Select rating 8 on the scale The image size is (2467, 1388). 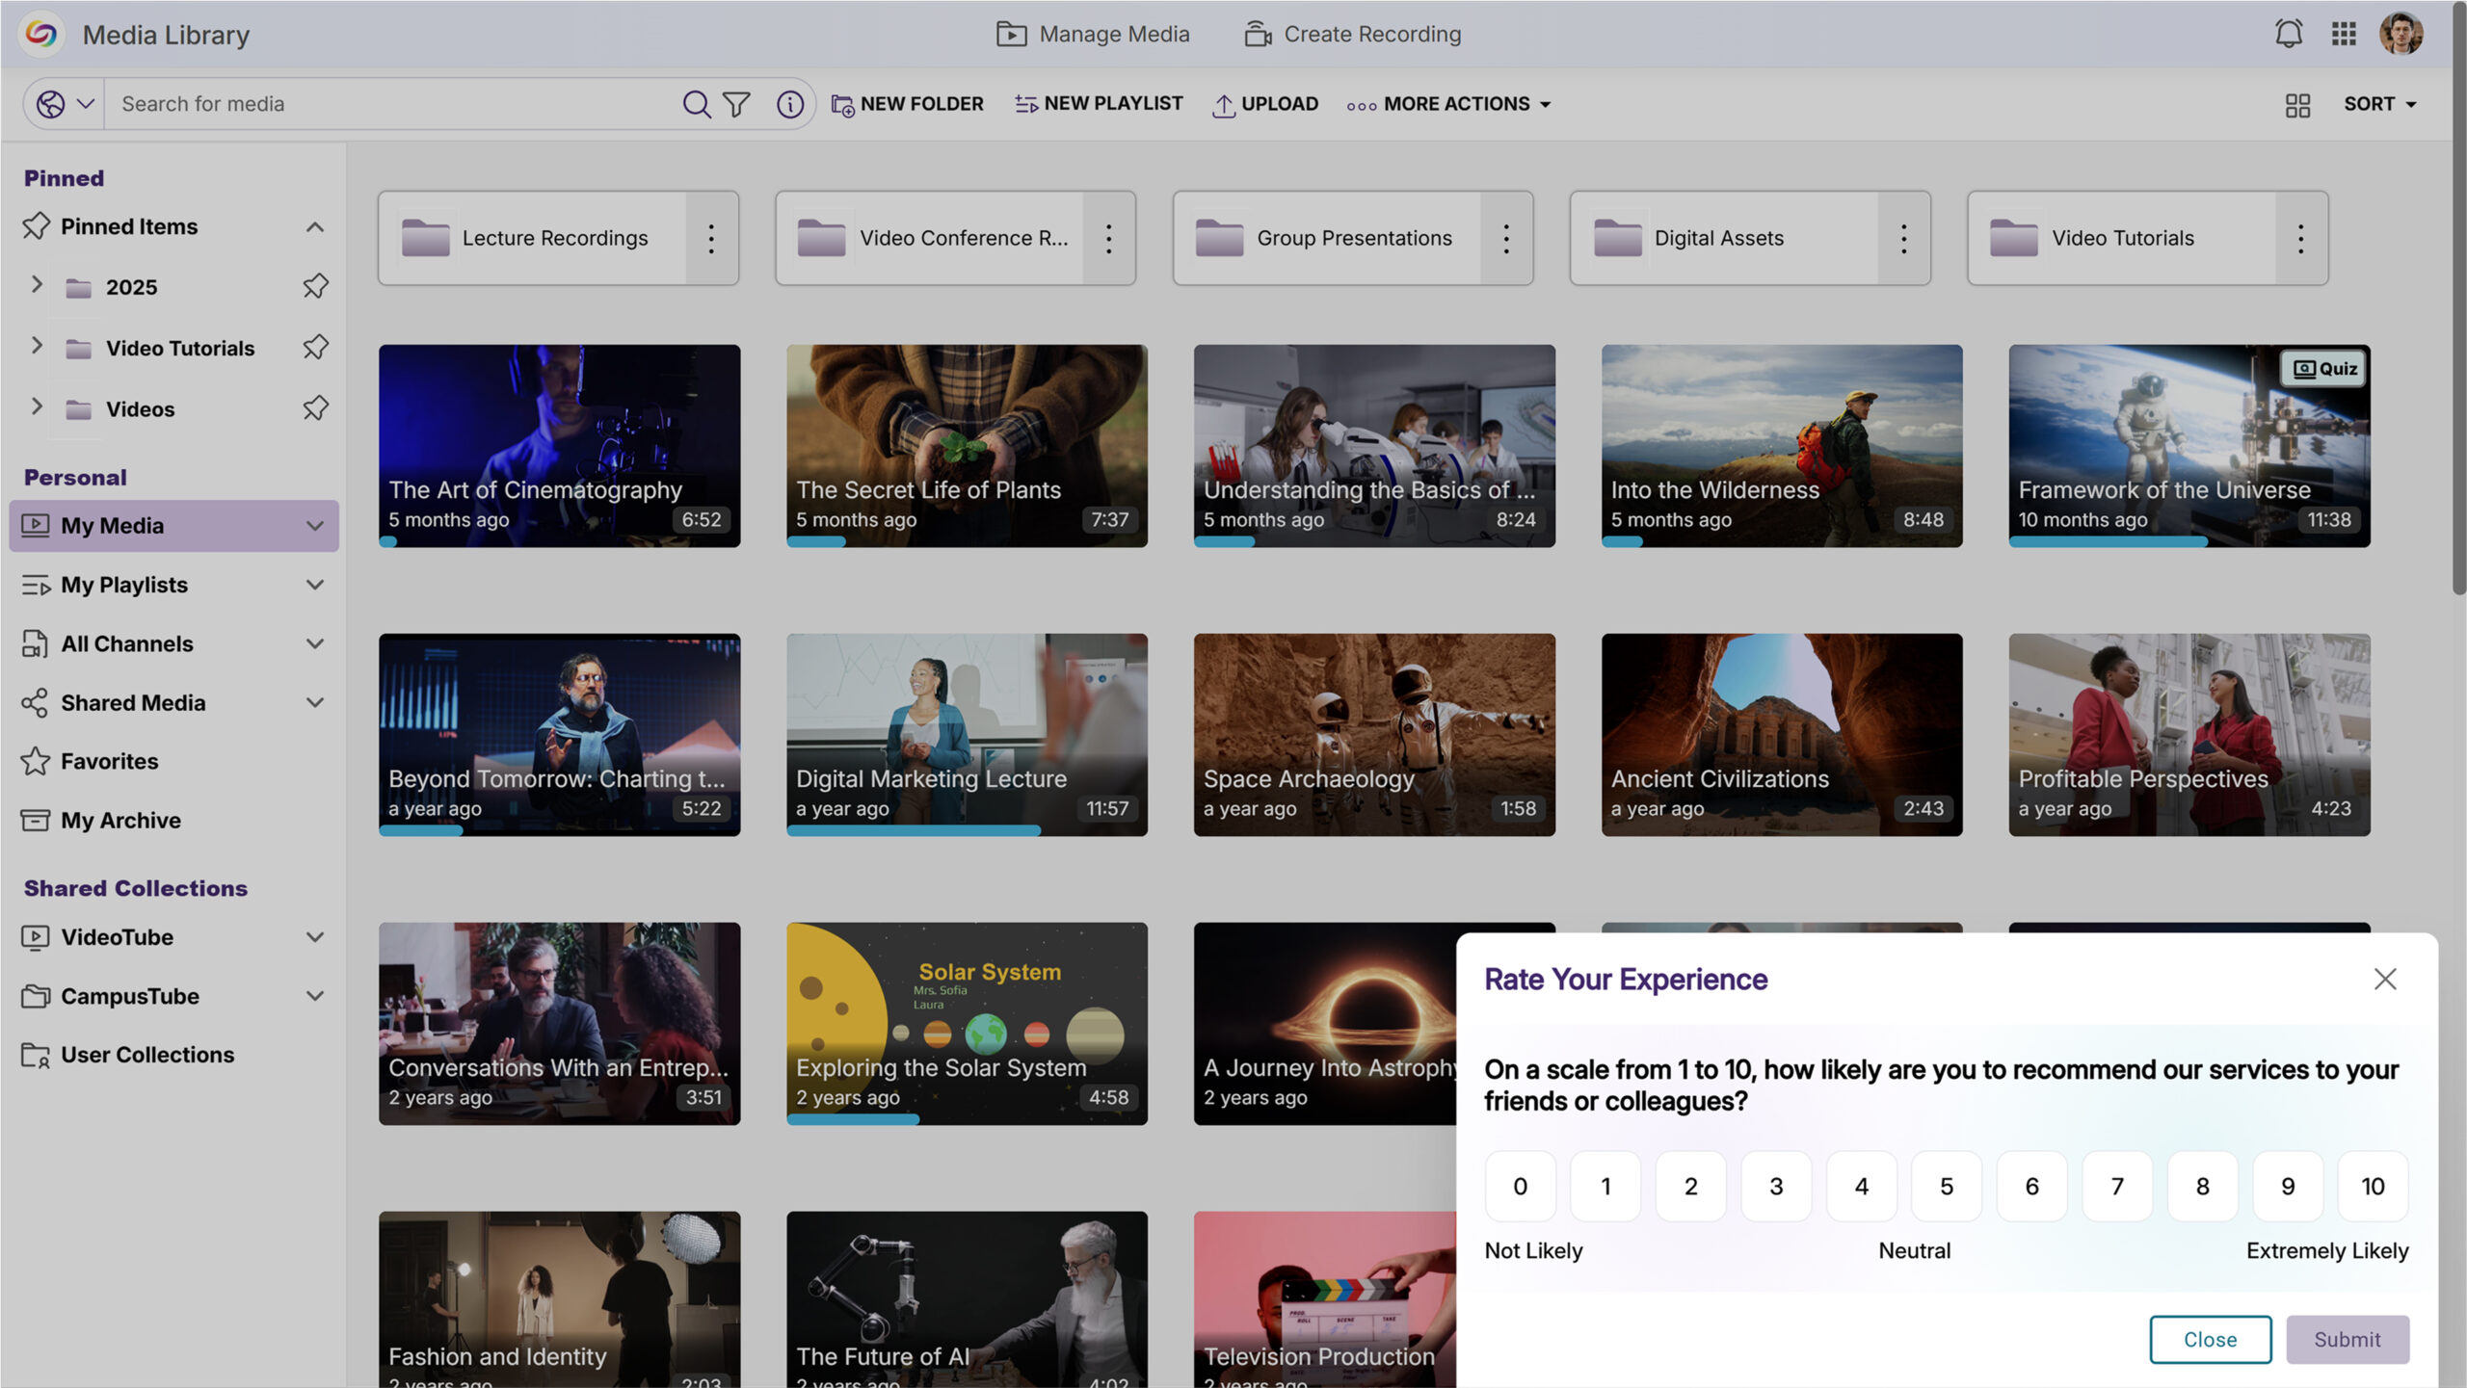2202,1186
